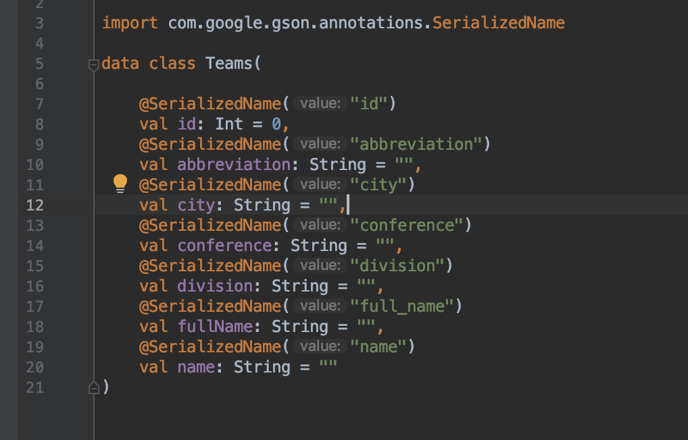
Task: Click the division property name
Action: pos(215,286)
